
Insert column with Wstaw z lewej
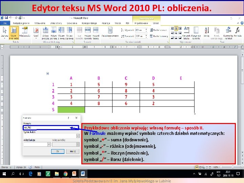(x=61, y=33)
